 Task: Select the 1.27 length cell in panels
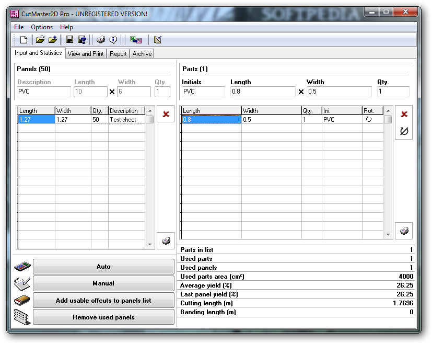click(37, 119)
